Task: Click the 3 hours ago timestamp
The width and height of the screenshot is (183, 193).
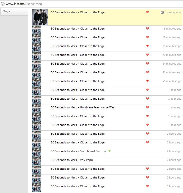Action: click(x=174, y=186)
